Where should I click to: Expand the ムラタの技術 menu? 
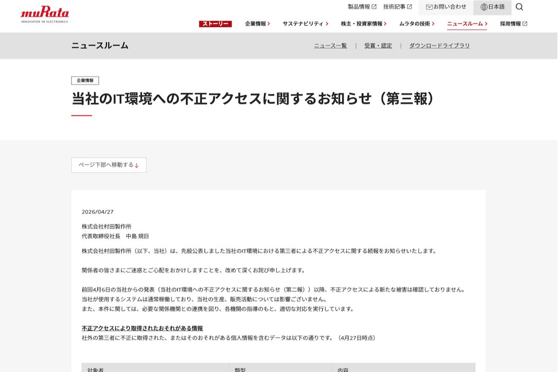[417, 24]
